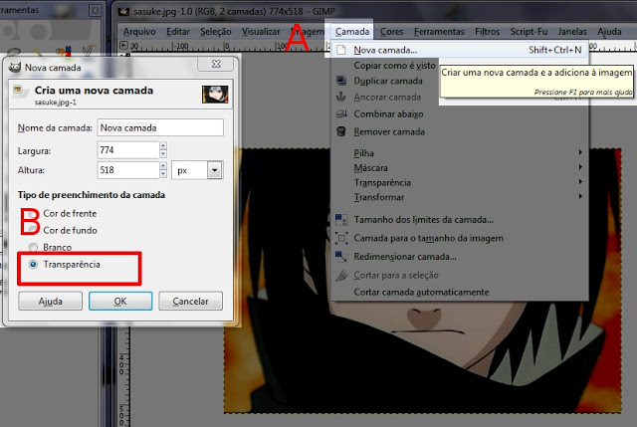Increase Largura with the up stepper arrow
This screenshot has width=637, height=427.
(161, 145)
